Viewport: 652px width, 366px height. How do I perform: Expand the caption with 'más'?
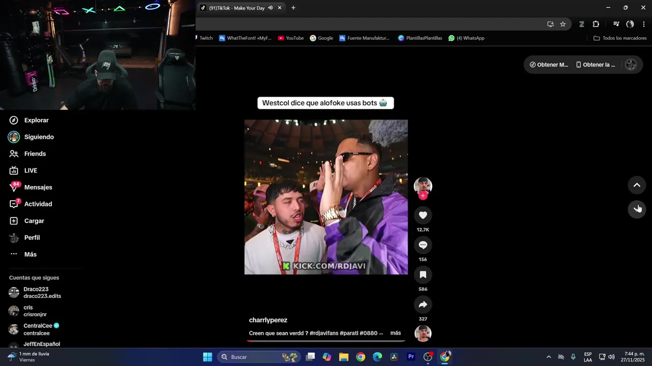(395, 333)
